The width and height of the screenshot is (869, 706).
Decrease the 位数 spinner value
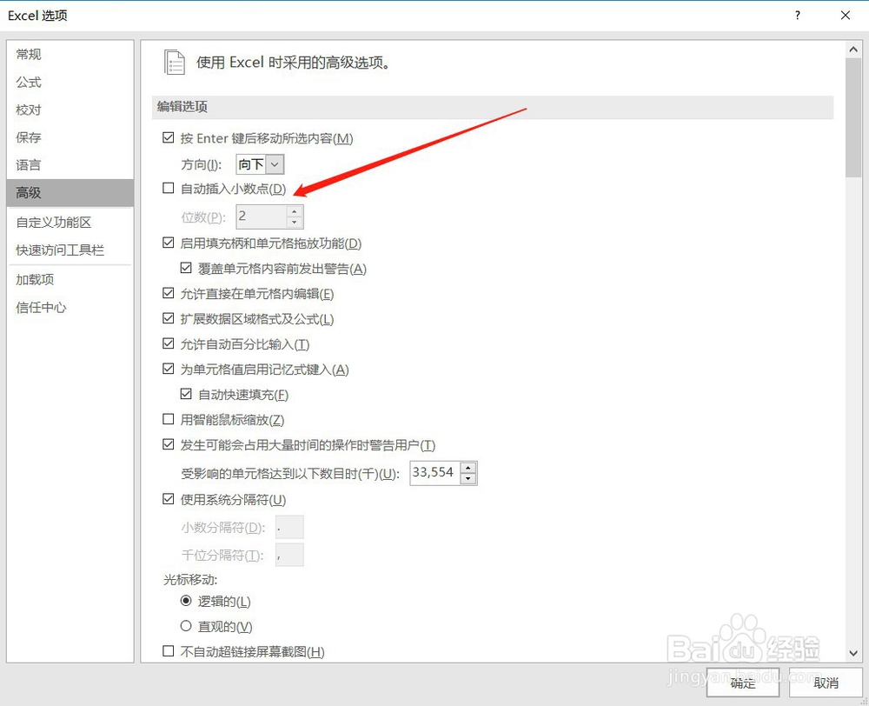tap(295, 222)
